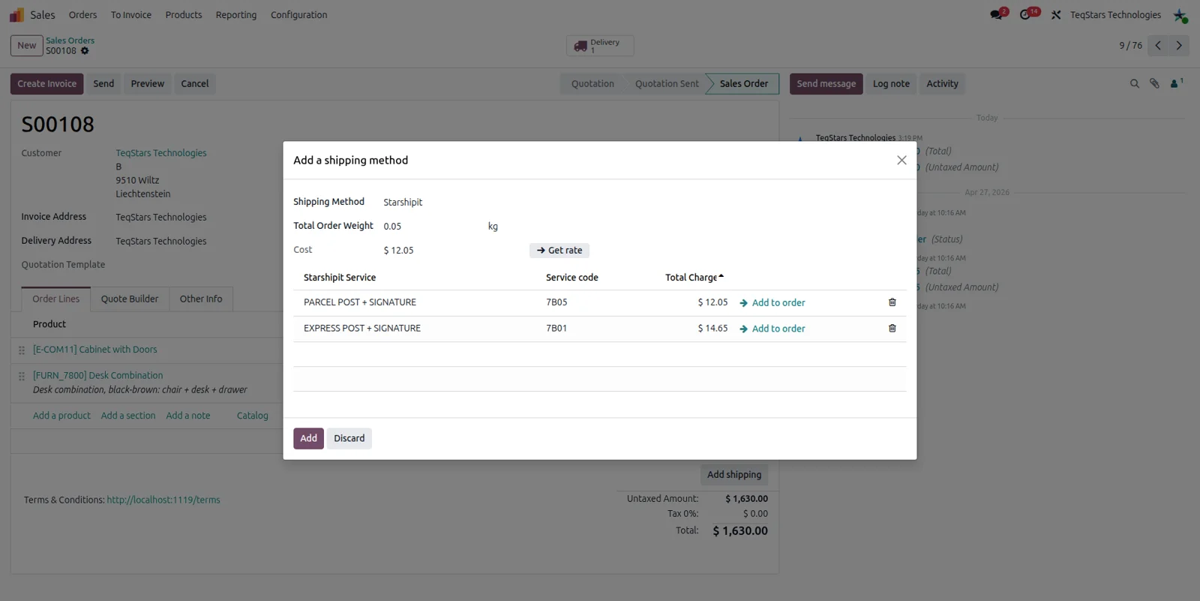
Task: Click the debug tools wrench icon
Action: [1056, 15]
